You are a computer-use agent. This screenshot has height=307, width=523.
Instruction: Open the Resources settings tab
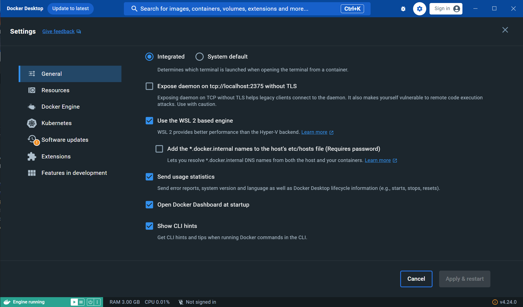click(x=70, y=90)
